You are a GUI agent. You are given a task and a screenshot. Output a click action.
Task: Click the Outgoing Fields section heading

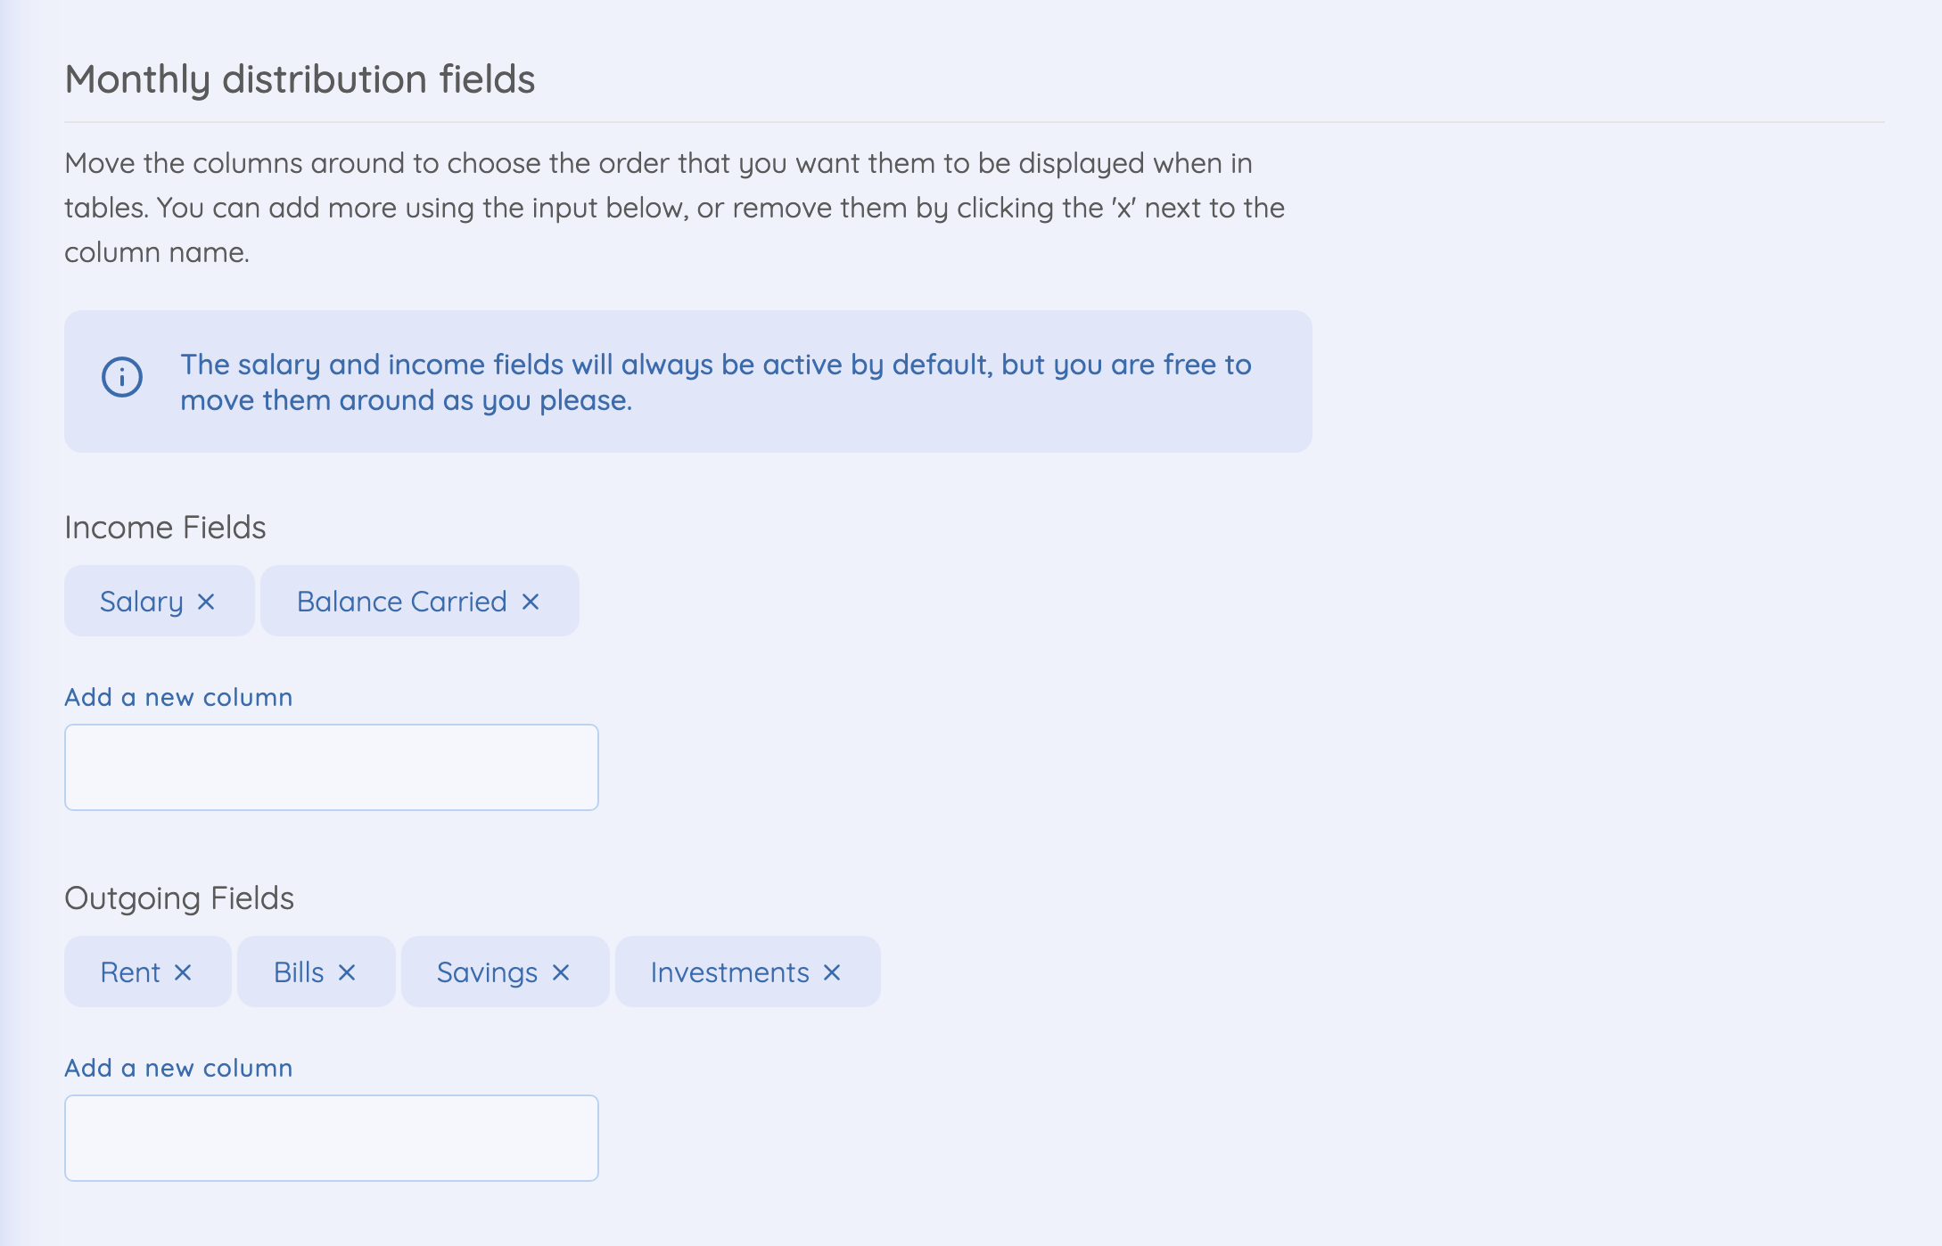tap(179, 898)
